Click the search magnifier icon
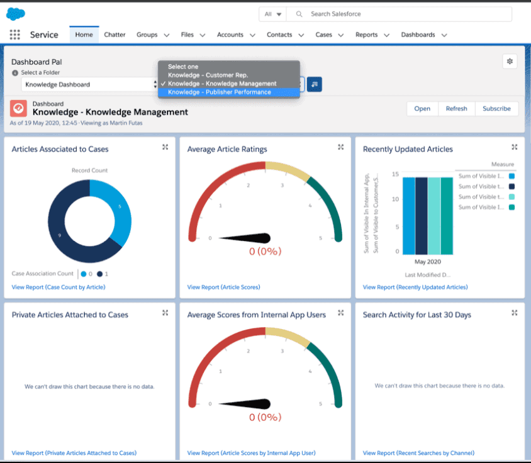The image size is (531, 463). coord(299,14)
